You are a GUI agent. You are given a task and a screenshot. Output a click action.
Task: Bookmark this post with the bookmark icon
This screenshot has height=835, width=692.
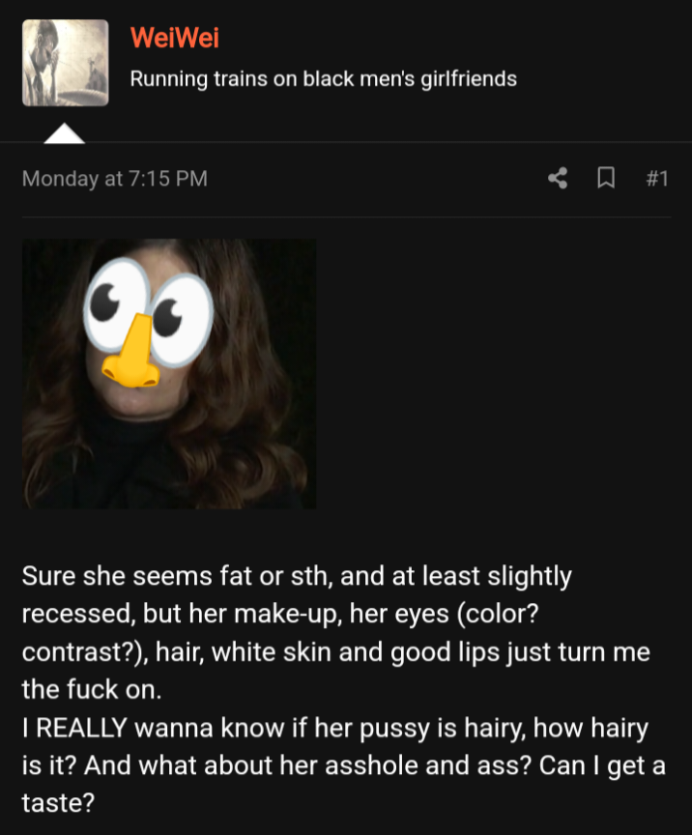[606, 178]
